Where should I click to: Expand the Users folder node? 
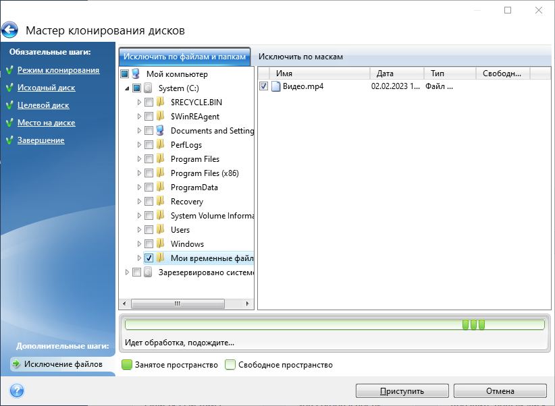pos(140,230)
